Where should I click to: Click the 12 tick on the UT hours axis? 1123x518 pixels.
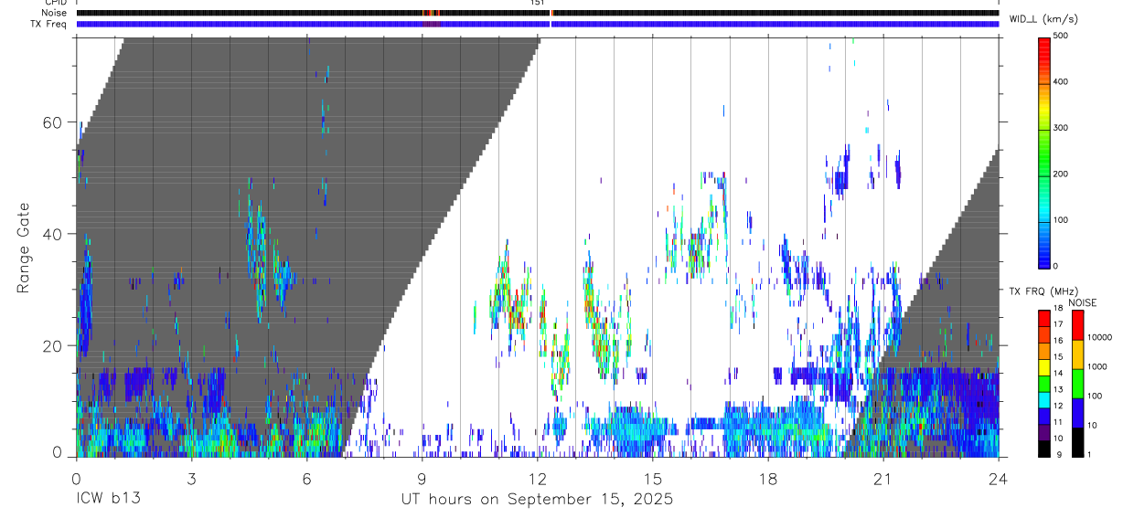pos(537,478)
